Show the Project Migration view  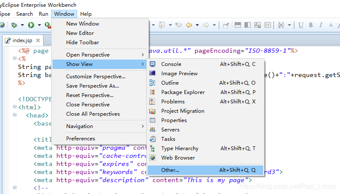pos(205,111)
